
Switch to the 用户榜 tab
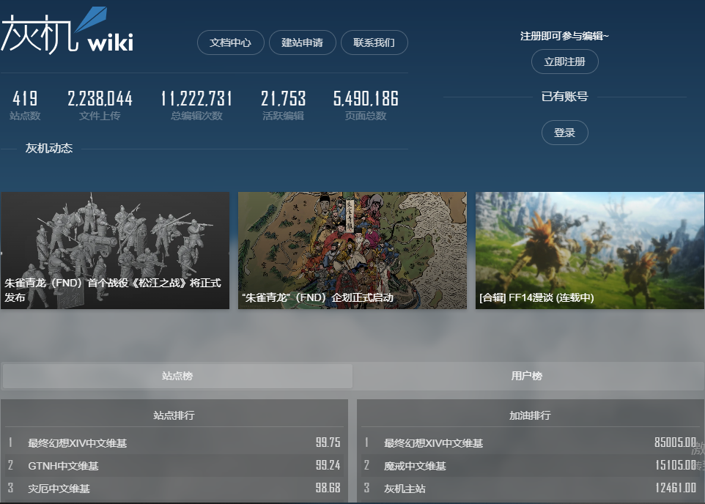pos(527,376)
